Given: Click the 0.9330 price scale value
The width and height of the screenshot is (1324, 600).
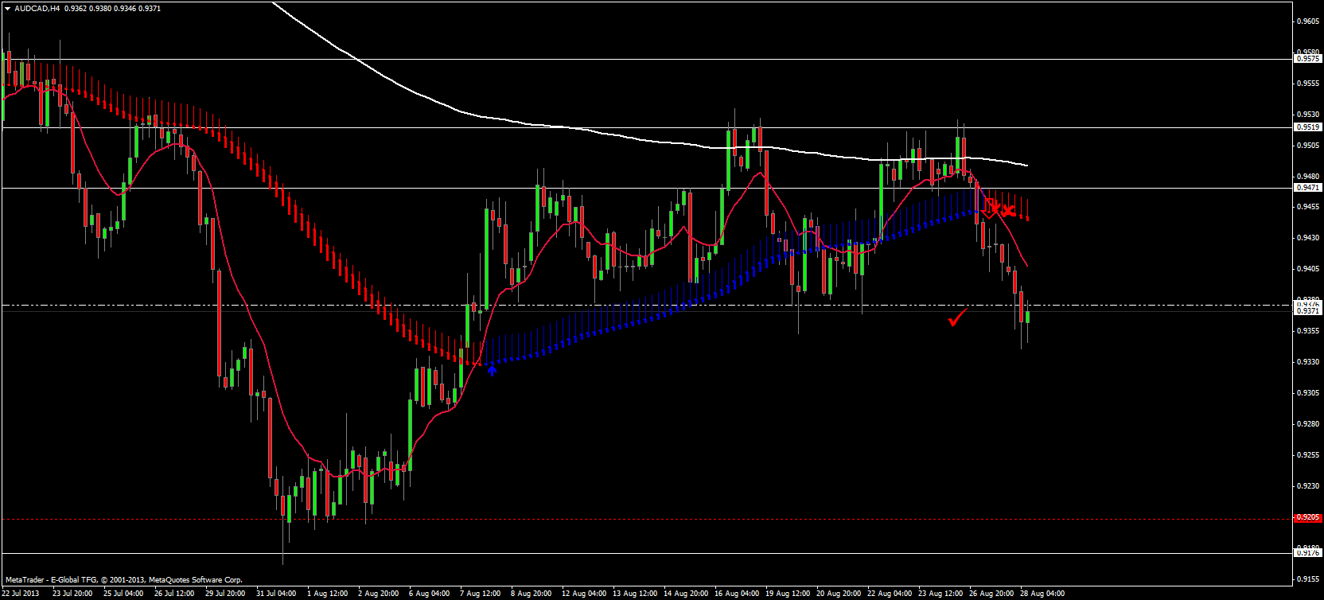Looking at the screenshot, I should coord(1308,362).
